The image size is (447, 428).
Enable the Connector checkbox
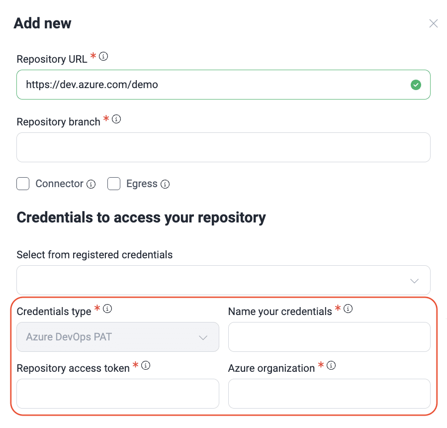point(23,184)
